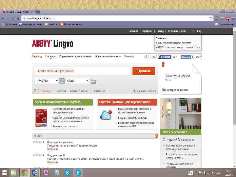Open the Gmail extension icon
Viewport: 236px width, 177px height.
coord(228,18)
